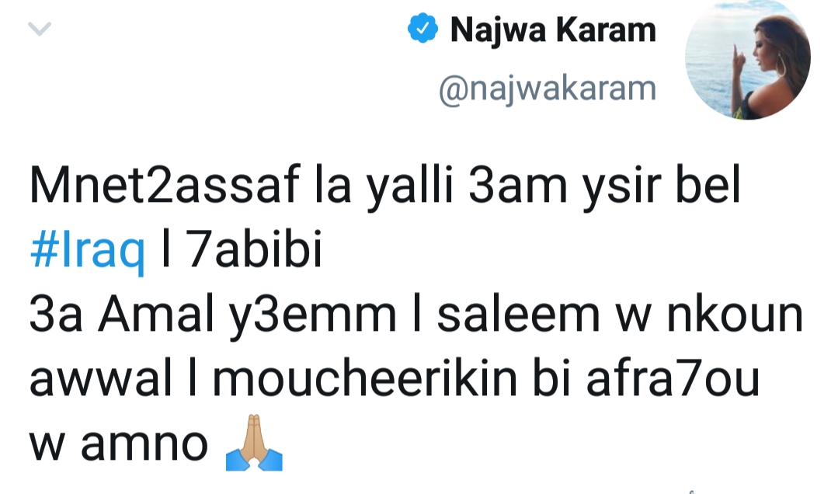Open Najwa Karam's round profile picture
Image resolution: width=838 pixels, height=494 pixels.
[x=747, y=59]
